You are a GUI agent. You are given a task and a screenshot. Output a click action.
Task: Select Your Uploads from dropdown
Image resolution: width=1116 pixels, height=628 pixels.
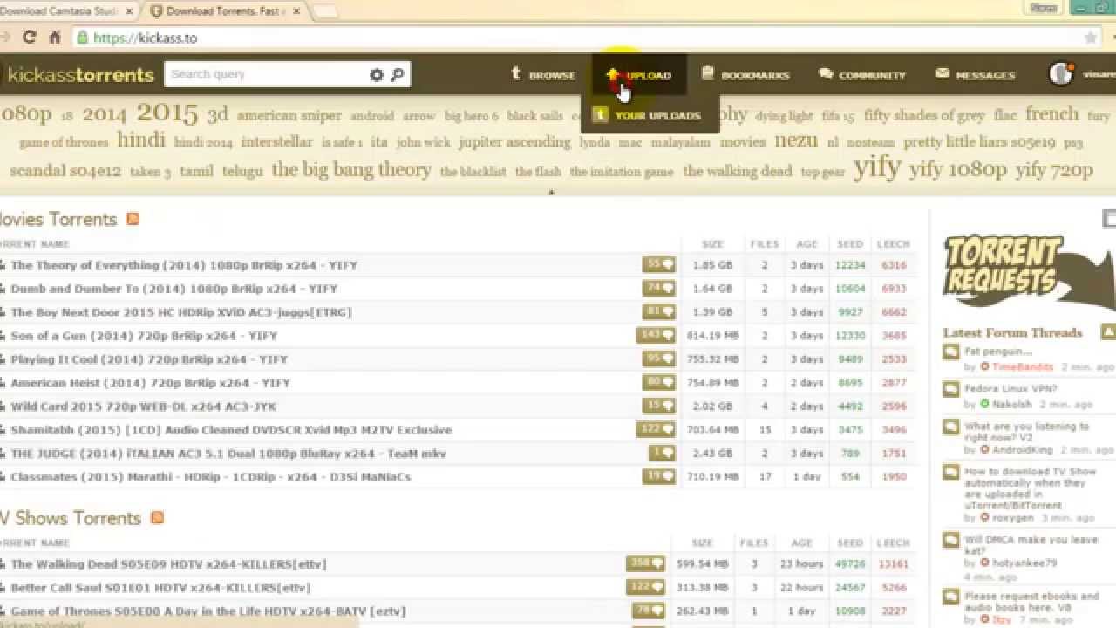pos(650,115)
